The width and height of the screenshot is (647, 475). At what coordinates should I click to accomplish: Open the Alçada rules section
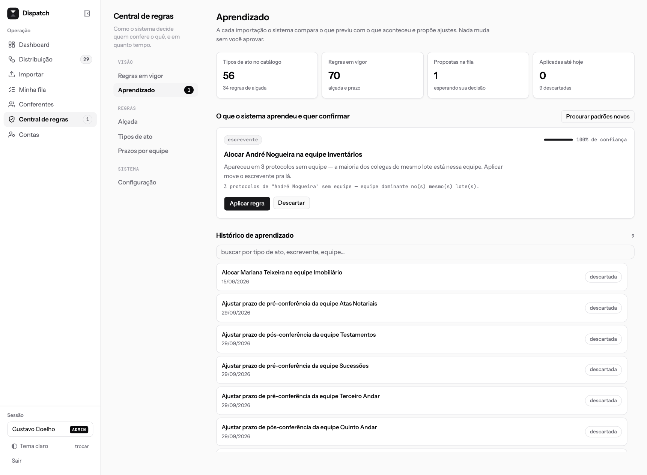pyautogui.click(x=155, y=121)
